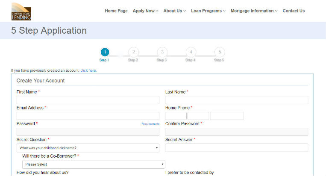The width and height of the screenshot is (326, 176).
Task: Select the Step 2 circle
Action: pos(133,52)
